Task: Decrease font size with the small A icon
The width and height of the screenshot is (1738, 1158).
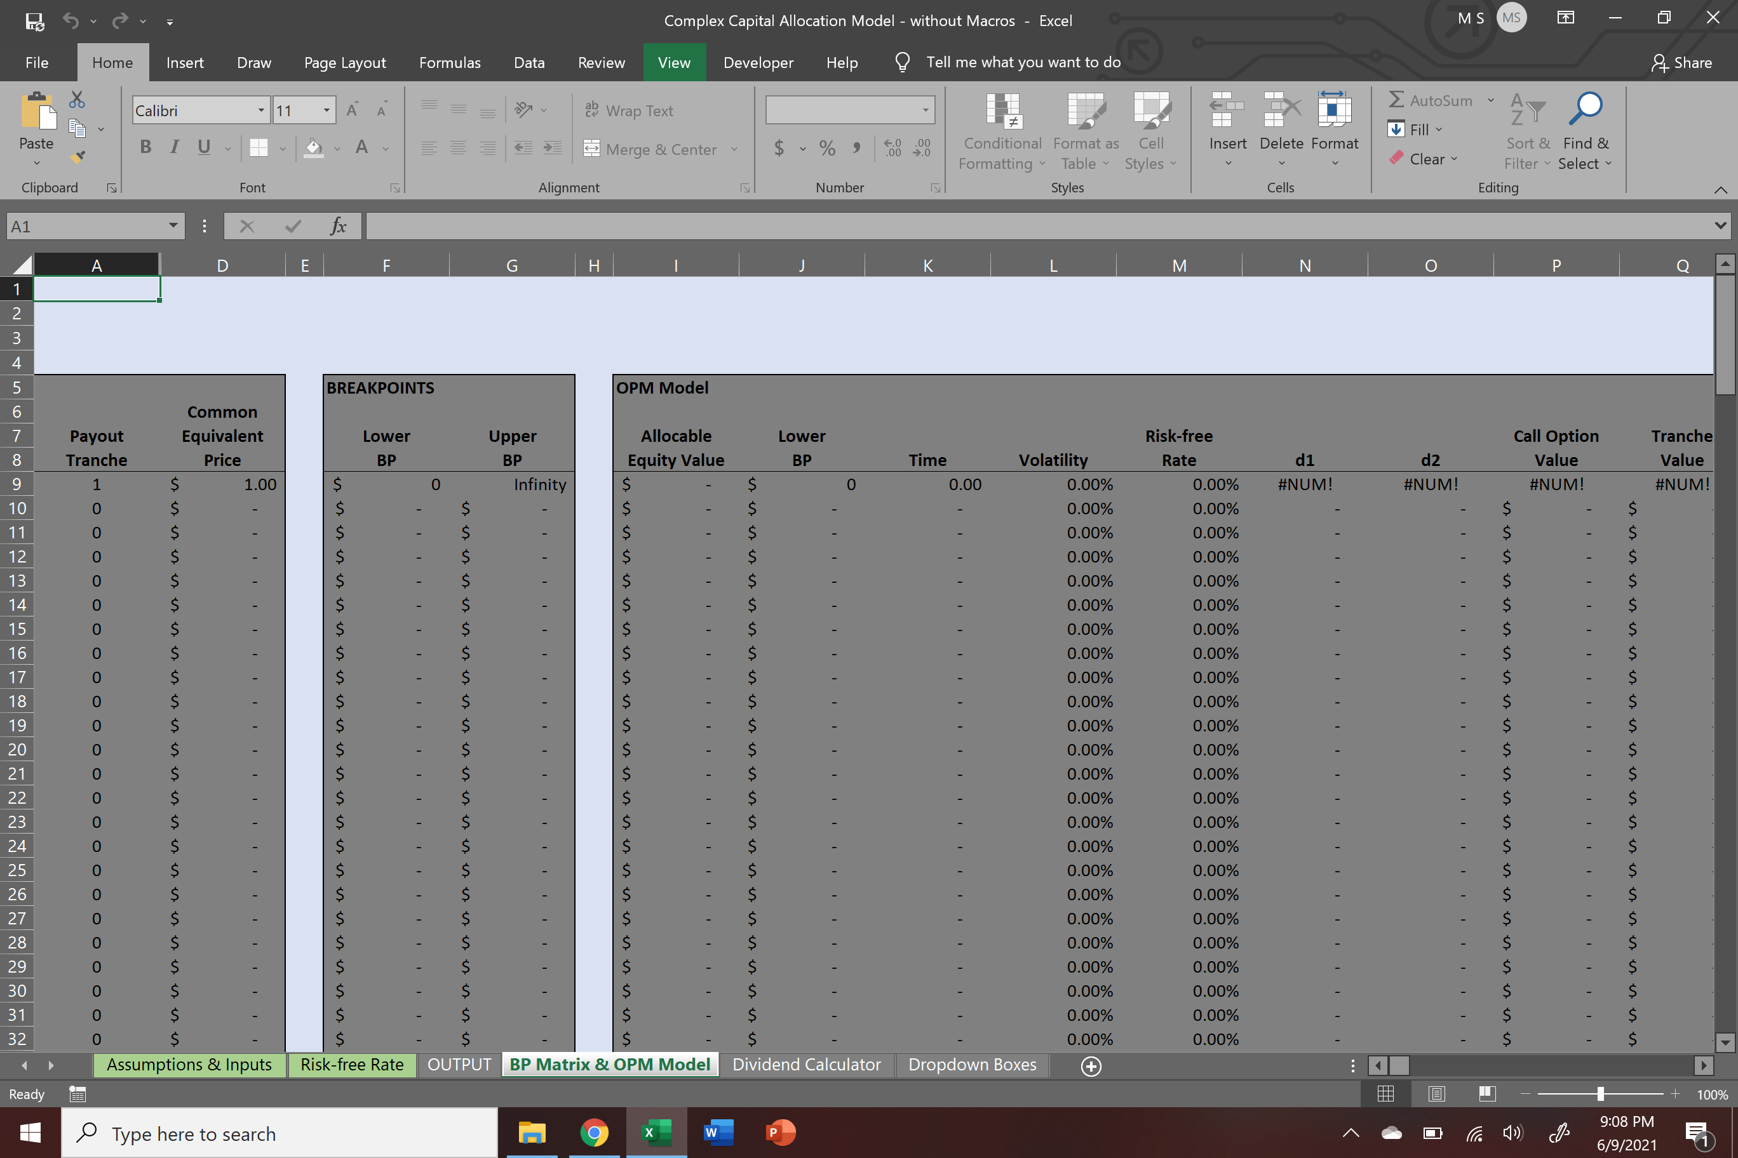Action: coord(382,110)
